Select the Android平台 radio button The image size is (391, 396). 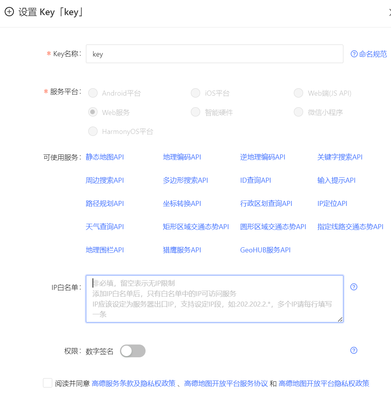click(x=93, y=93)
